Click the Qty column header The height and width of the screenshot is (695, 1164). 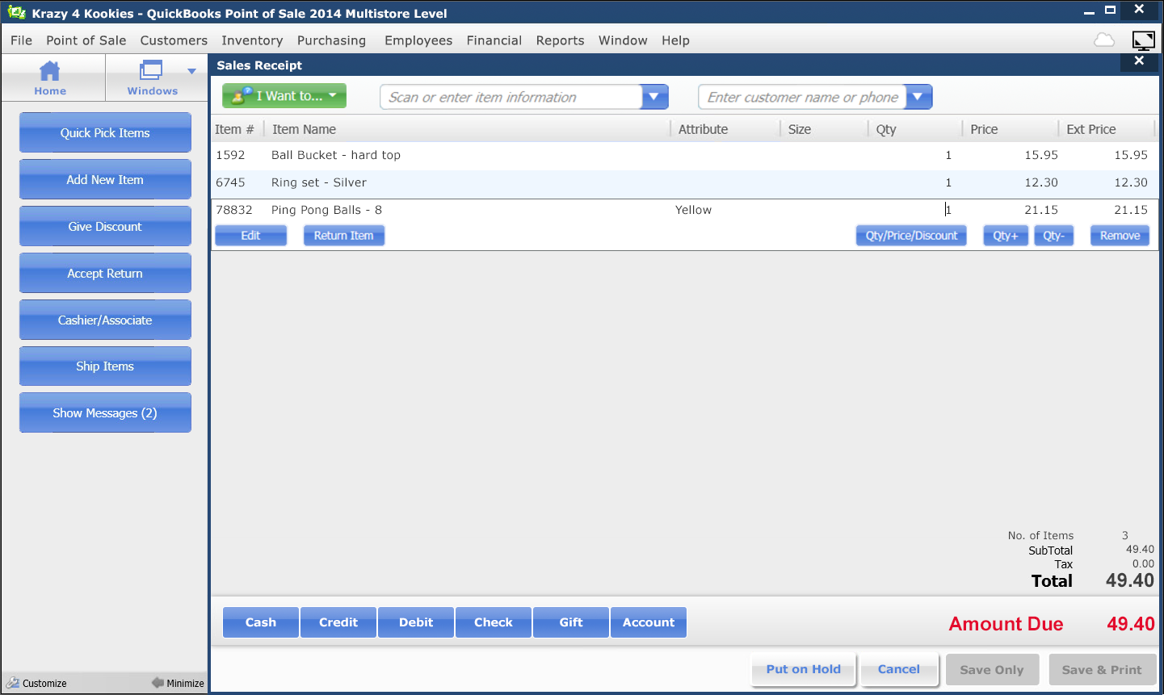tap(886, 129)
